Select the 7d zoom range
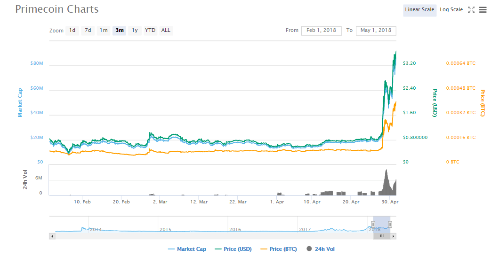Viewport: 491px width, 256px height. (x=88, y=31)
